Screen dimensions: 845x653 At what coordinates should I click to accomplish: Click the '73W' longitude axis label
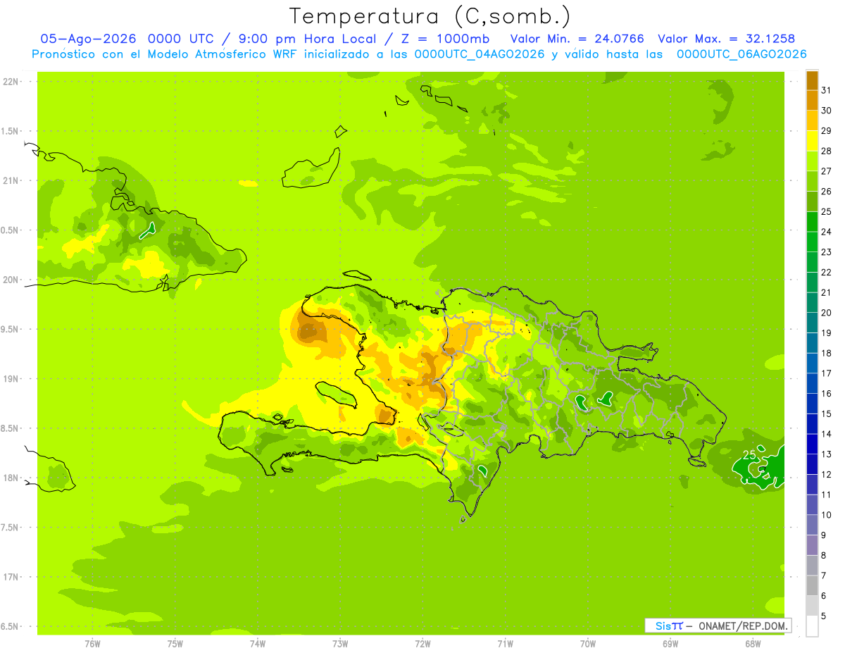(340, 644)
